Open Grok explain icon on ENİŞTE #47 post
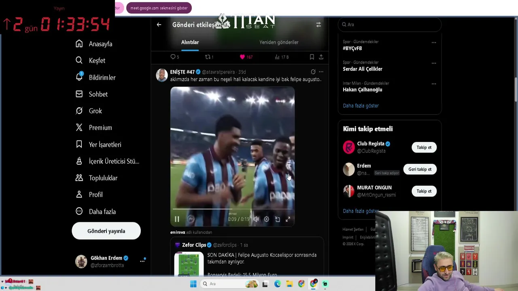The image size is (518, 291). pyautogui.click(x=313, y=72)
